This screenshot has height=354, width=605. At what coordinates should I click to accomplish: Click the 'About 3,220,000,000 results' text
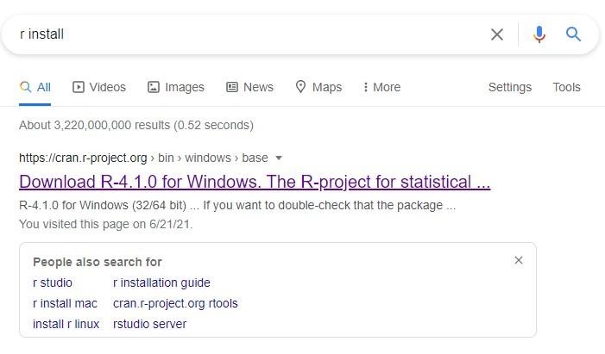click(x=136, y=125)
